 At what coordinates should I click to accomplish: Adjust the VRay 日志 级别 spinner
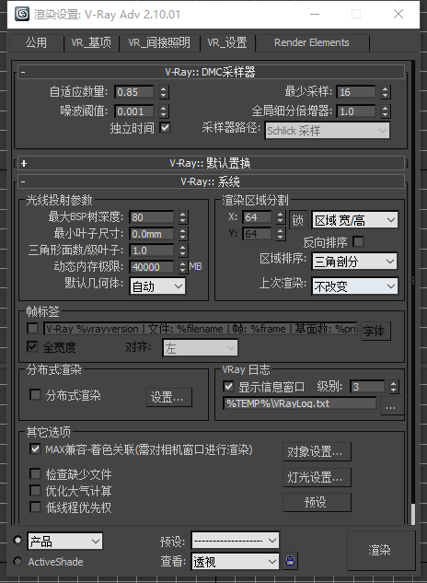(x=394, y=387)
